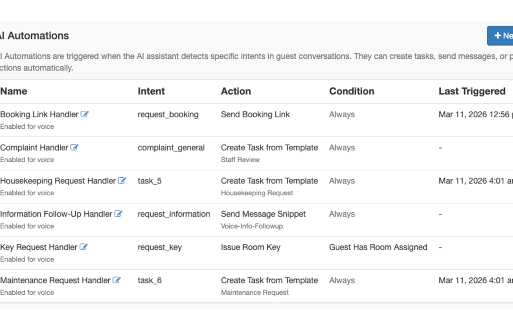
Task: Click the Send Booking Link action
Action: [x=255, y=115]
